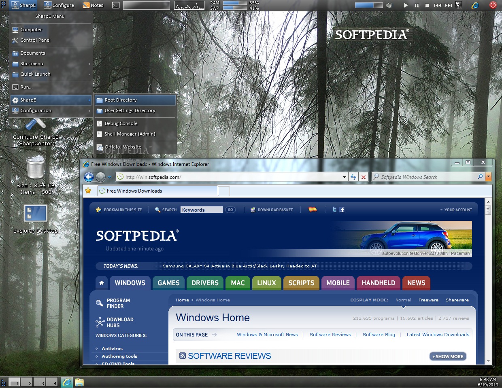
Task: Open Explorer Desktop icon
Action: point(36,213)
